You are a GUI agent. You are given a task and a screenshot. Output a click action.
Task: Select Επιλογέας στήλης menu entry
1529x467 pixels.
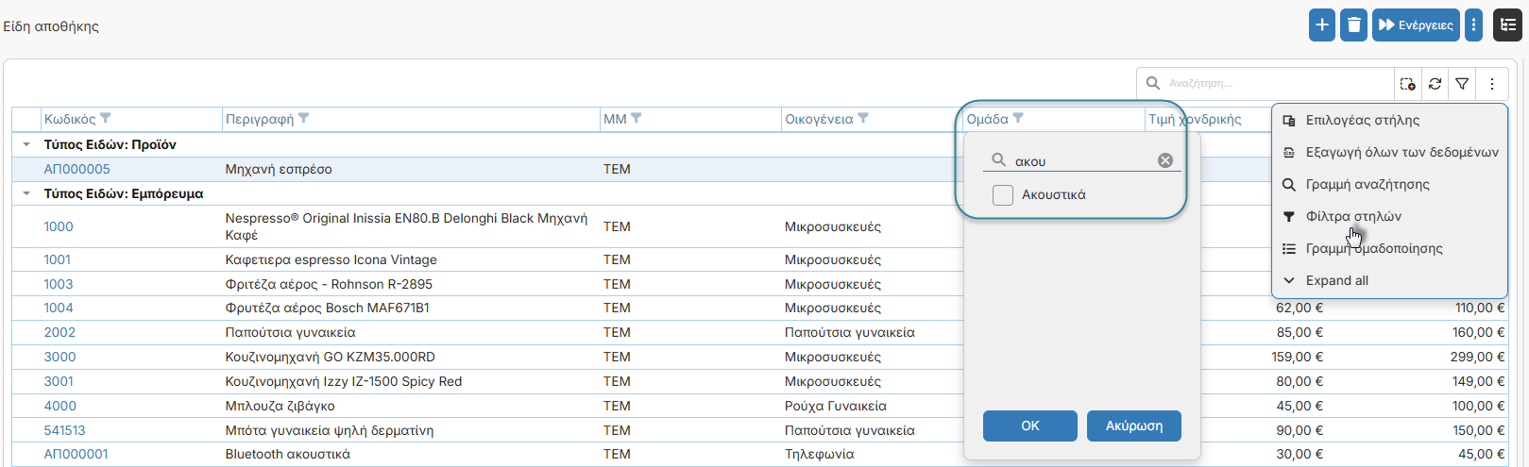pos(1389,120)
